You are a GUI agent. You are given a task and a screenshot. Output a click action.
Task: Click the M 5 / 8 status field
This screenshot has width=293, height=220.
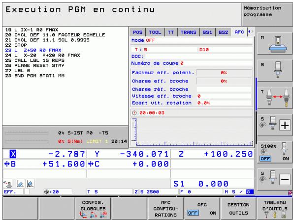239,192
